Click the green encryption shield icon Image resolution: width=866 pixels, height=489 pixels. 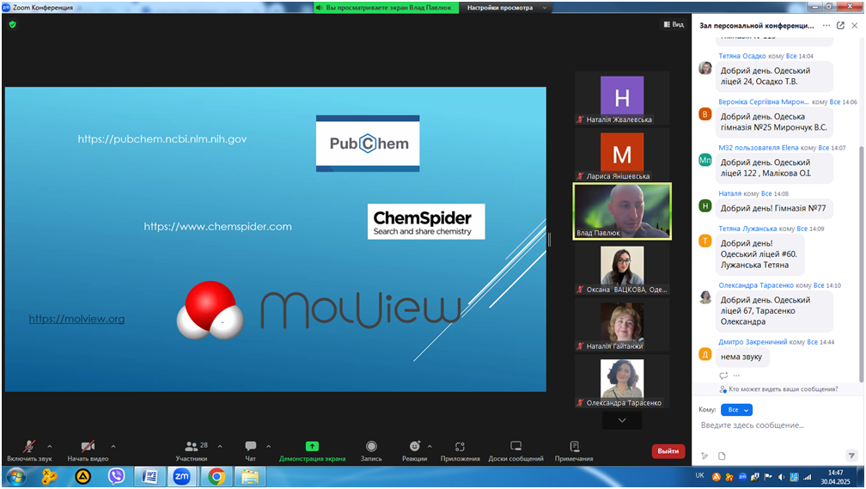click(x=12, y=24)
